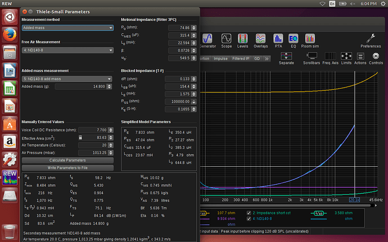388x242 pixels.
Task: Open the Generator tool in REW
Action: tap(207, 41)
